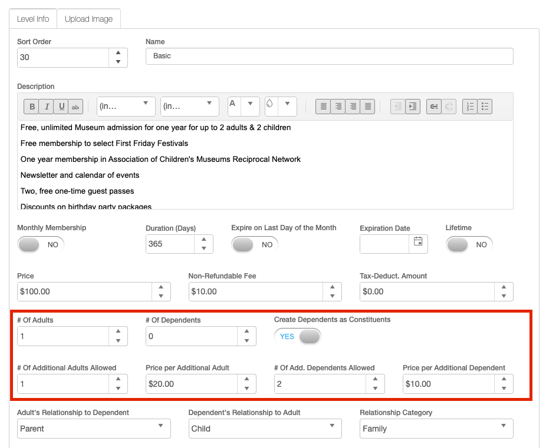
Task: Insert a hyperlink in description
Action: pos(434,107)
